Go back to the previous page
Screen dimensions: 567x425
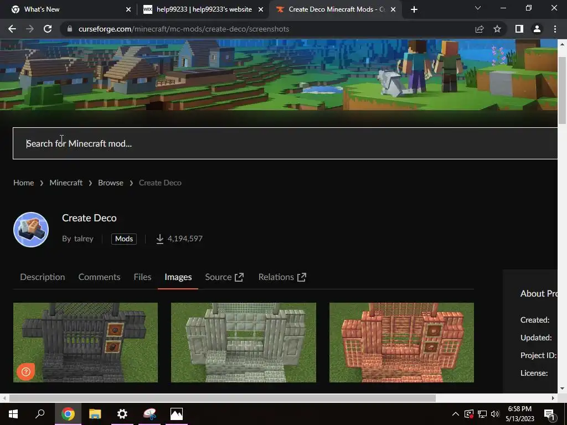(x=12, y=29)
